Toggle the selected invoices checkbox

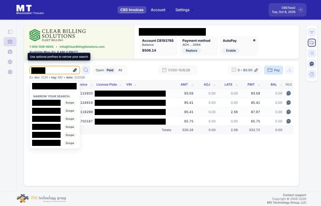[x=234, y=70]
